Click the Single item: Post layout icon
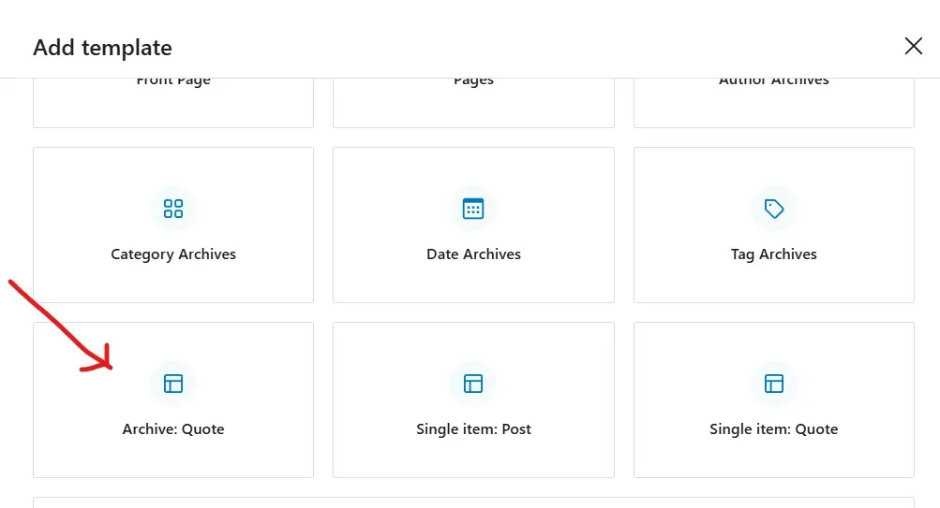Screen dimensions: 940x508 click(x=473, y=384)
